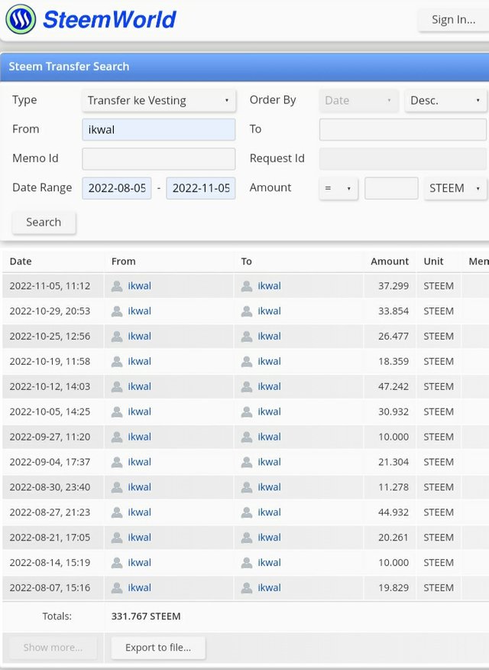Open the Type dropdown 'Transfer ke Vesting'
489x670 pixels.
click(x=158, y=100)
